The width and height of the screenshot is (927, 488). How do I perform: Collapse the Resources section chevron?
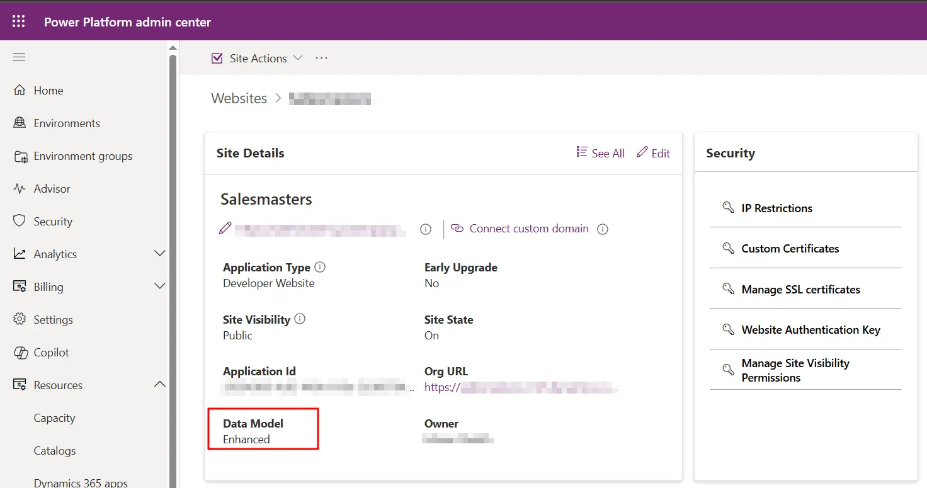(x=160, y=385)
